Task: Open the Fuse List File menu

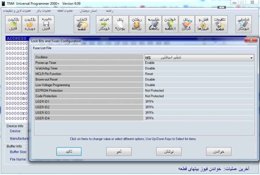Action: (42, 48)
